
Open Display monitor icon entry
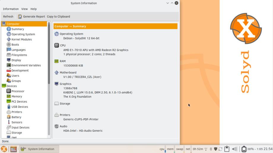tap(14, 60)
